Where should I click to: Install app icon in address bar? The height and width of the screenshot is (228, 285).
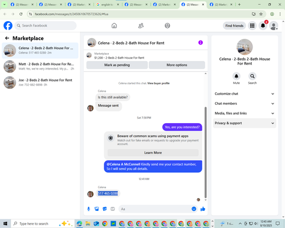tap(254, 14)
